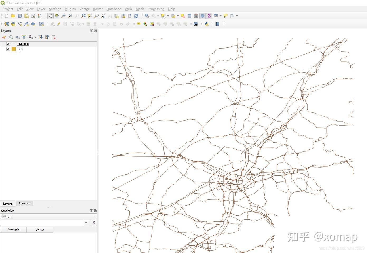Uncheck the DAOLU layer visibility checkbox
Screen dimensions: 367x253
point(8,44)
